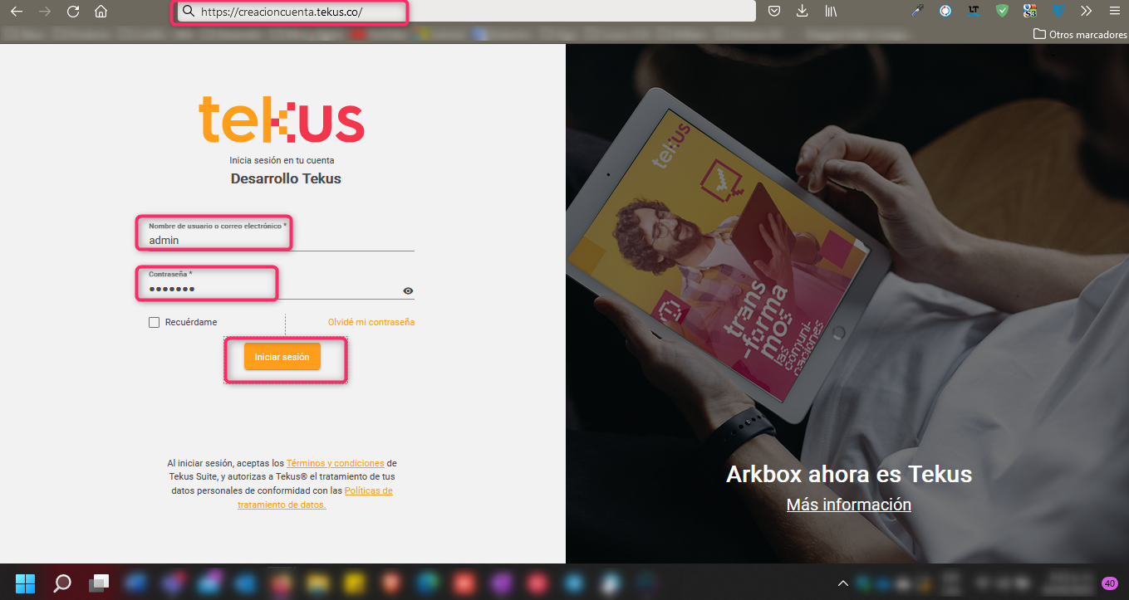Click the green shield adblock extension
The width and height of the screenshot is (1129, 600).
coord(1002,12)
